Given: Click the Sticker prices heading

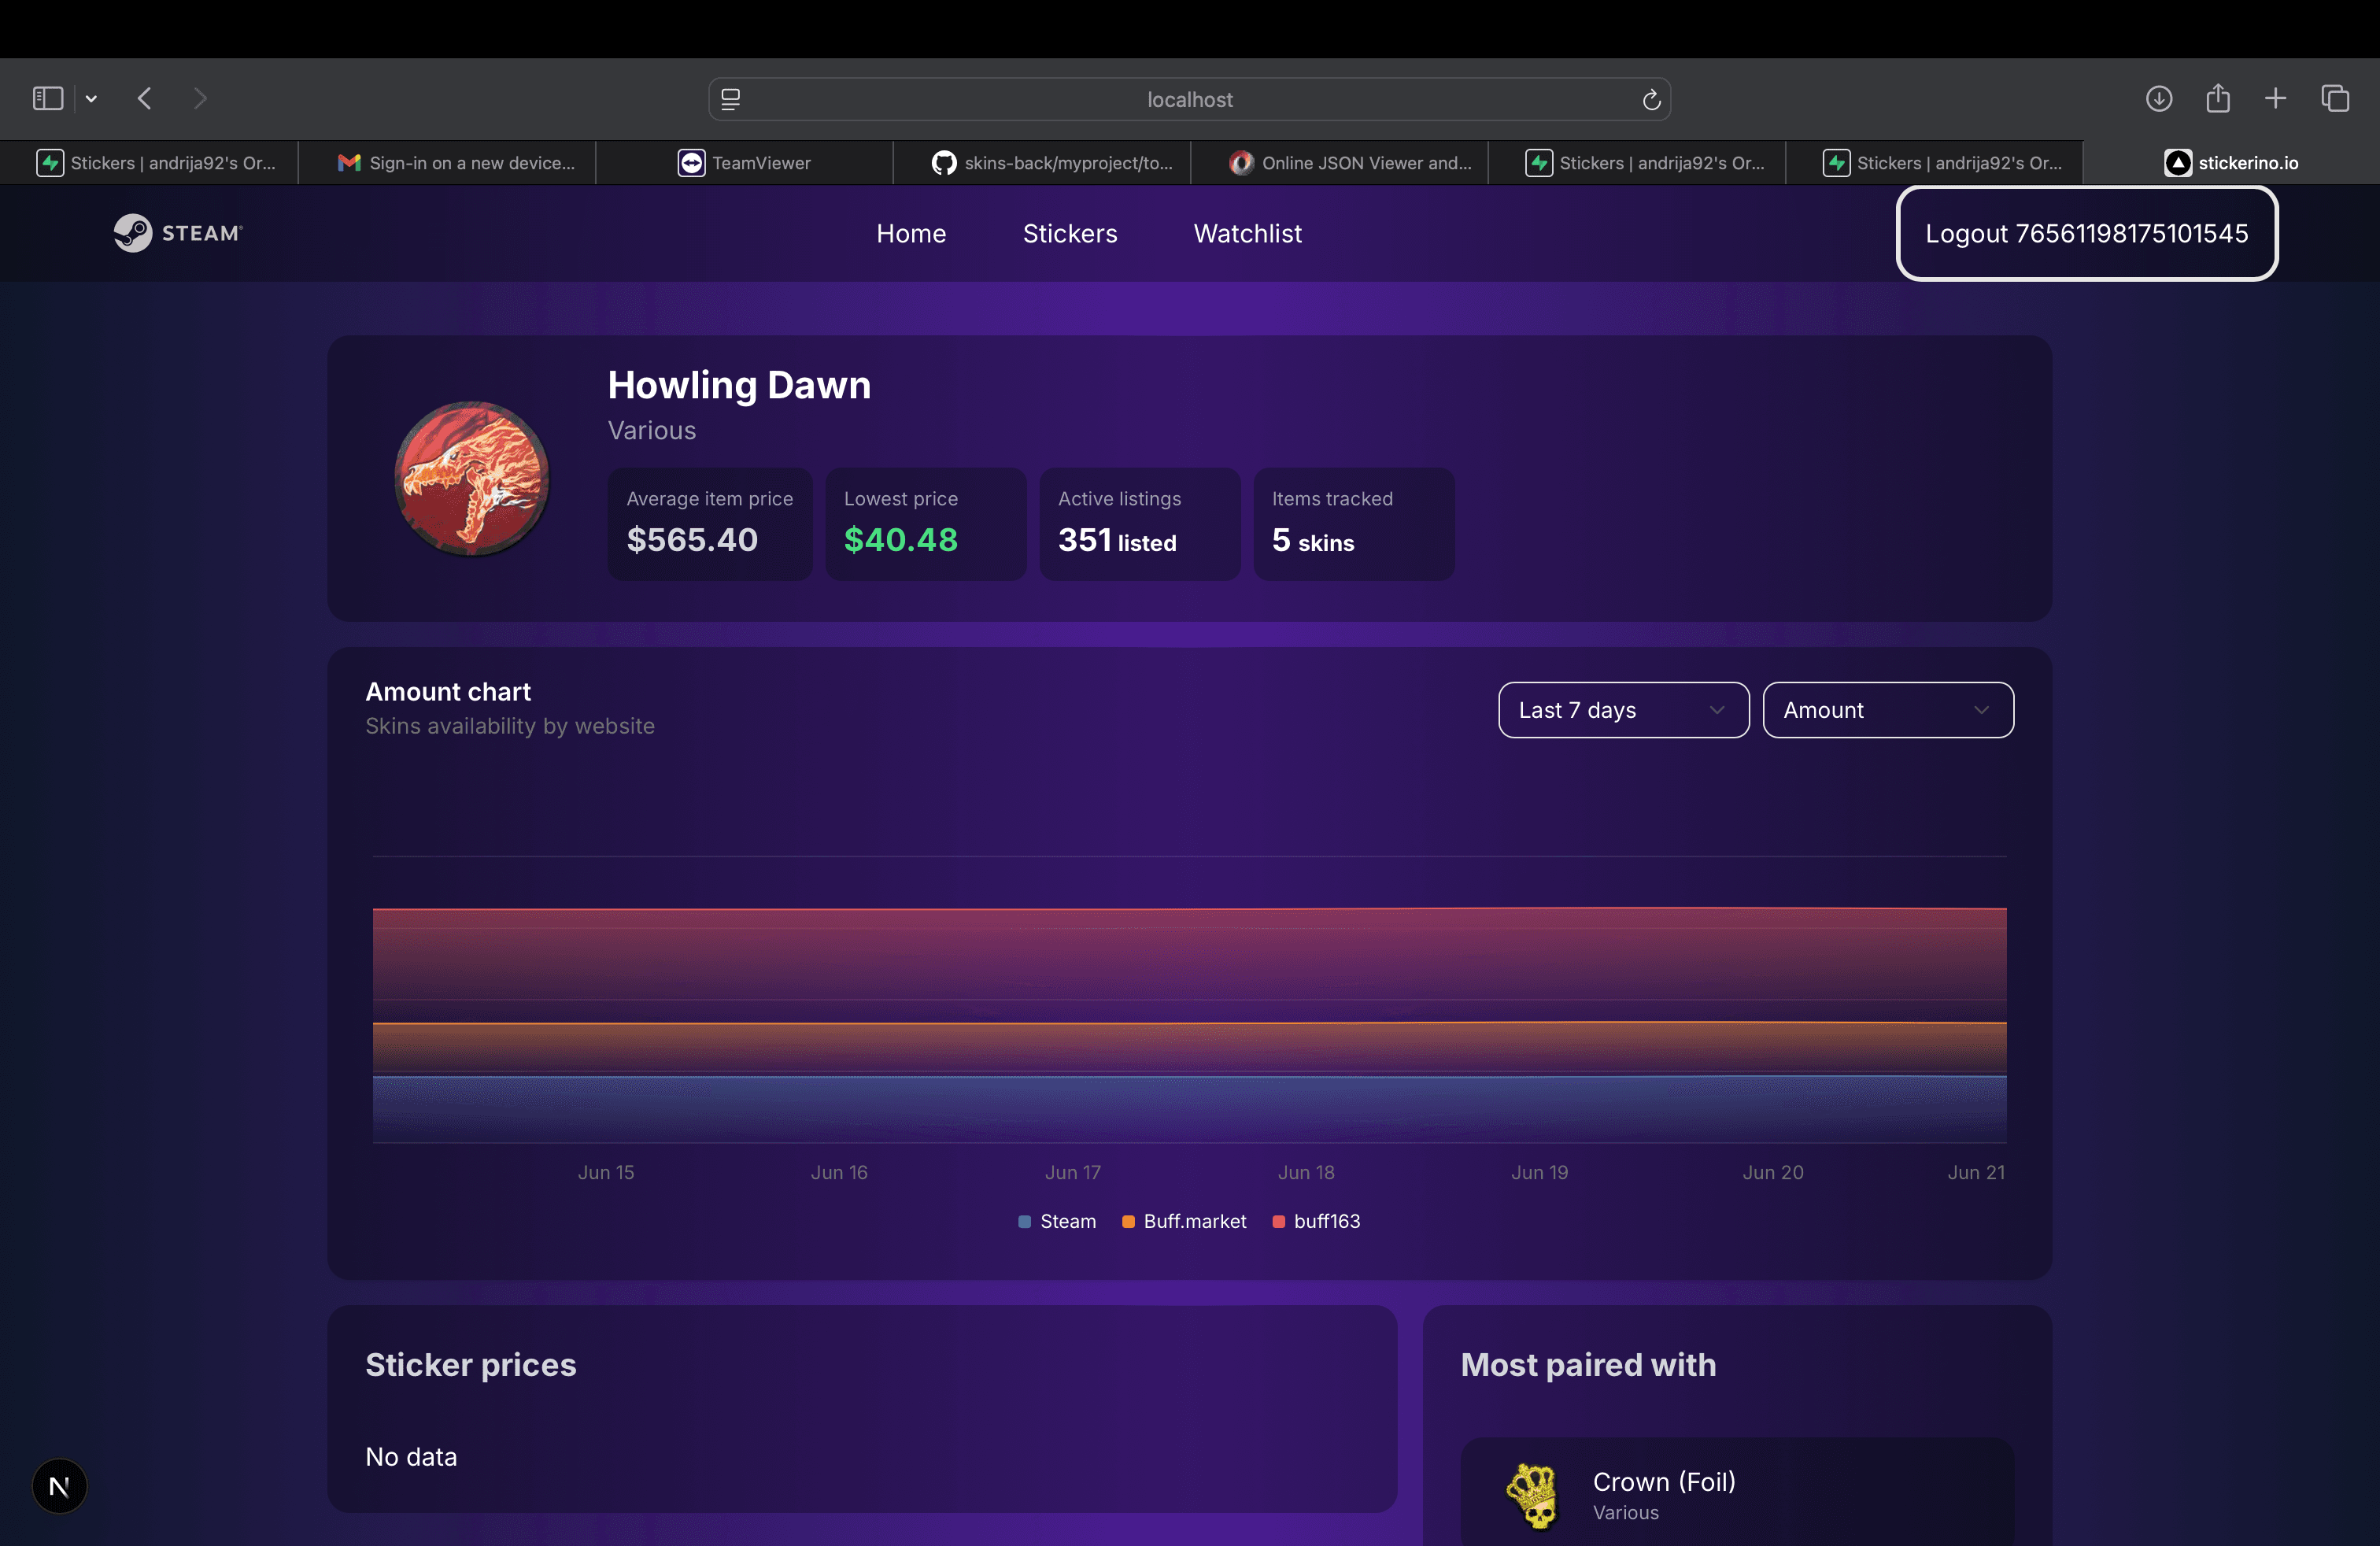Looking at the screenshot, I should (471, 1365).
